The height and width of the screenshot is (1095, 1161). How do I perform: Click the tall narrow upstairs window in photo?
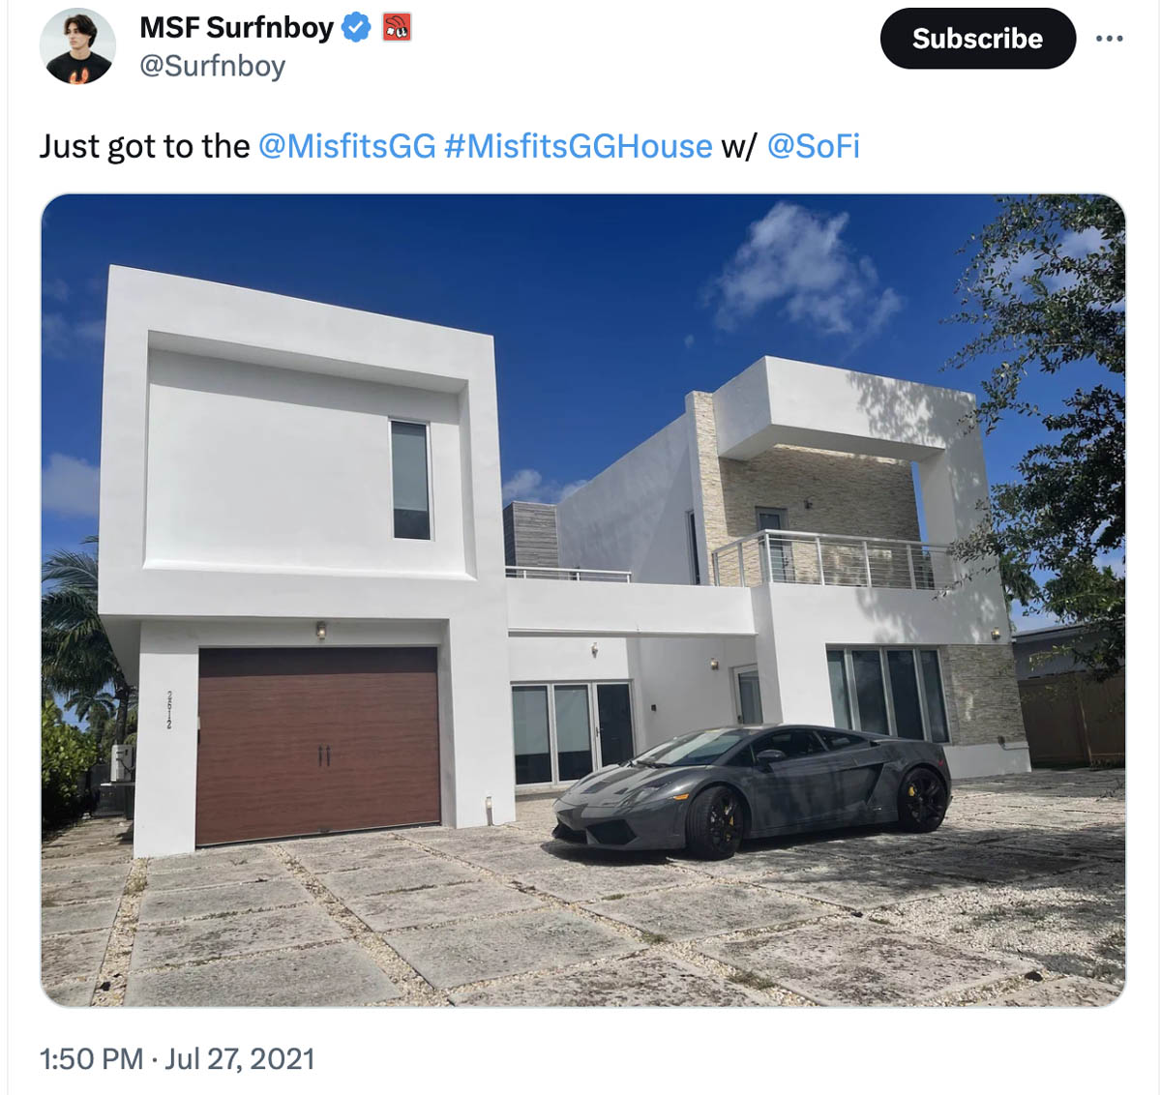coord(410,480)
